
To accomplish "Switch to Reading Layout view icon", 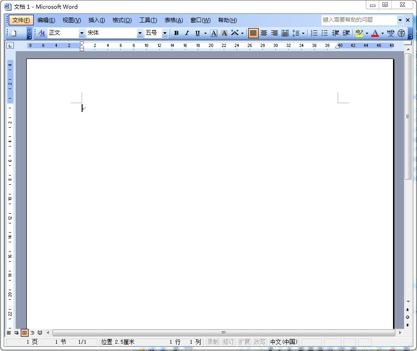I will click(40, 333).
